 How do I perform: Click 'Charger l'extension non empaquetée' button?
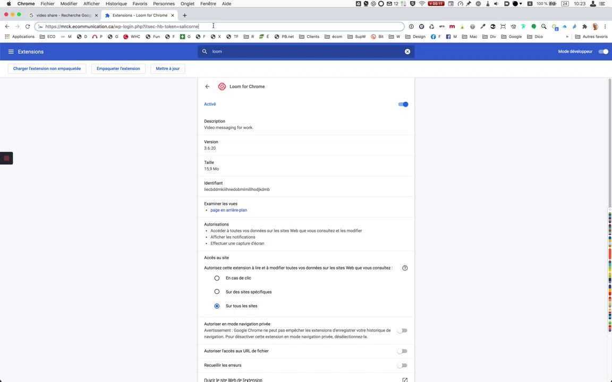47,68
